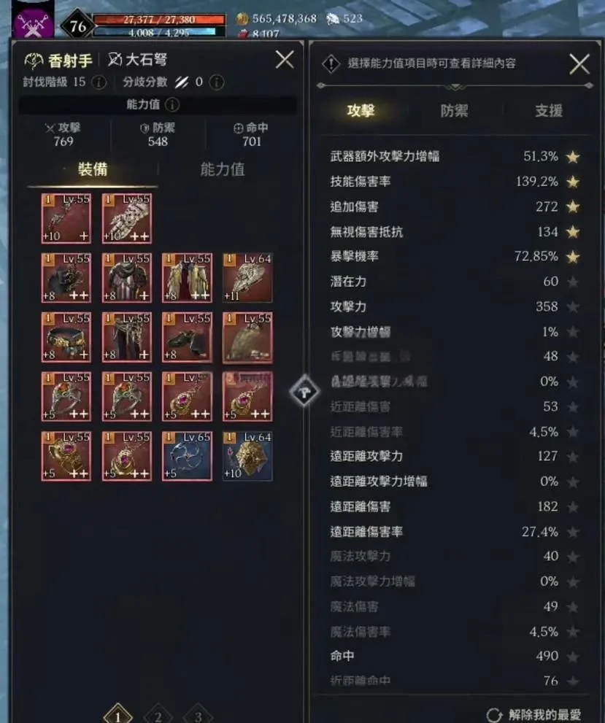Toggle favorite star for 遠距離傷害率

[x=573, y=532]
